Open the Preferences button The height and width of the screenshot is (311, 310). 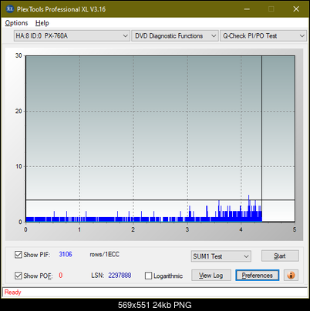pyautogui.click(x=257, y=276)
